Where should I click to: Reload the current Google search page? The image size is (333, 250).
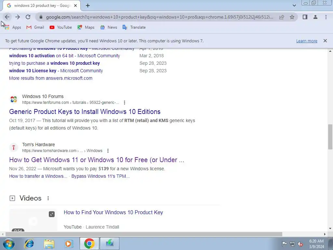(28, 17)
